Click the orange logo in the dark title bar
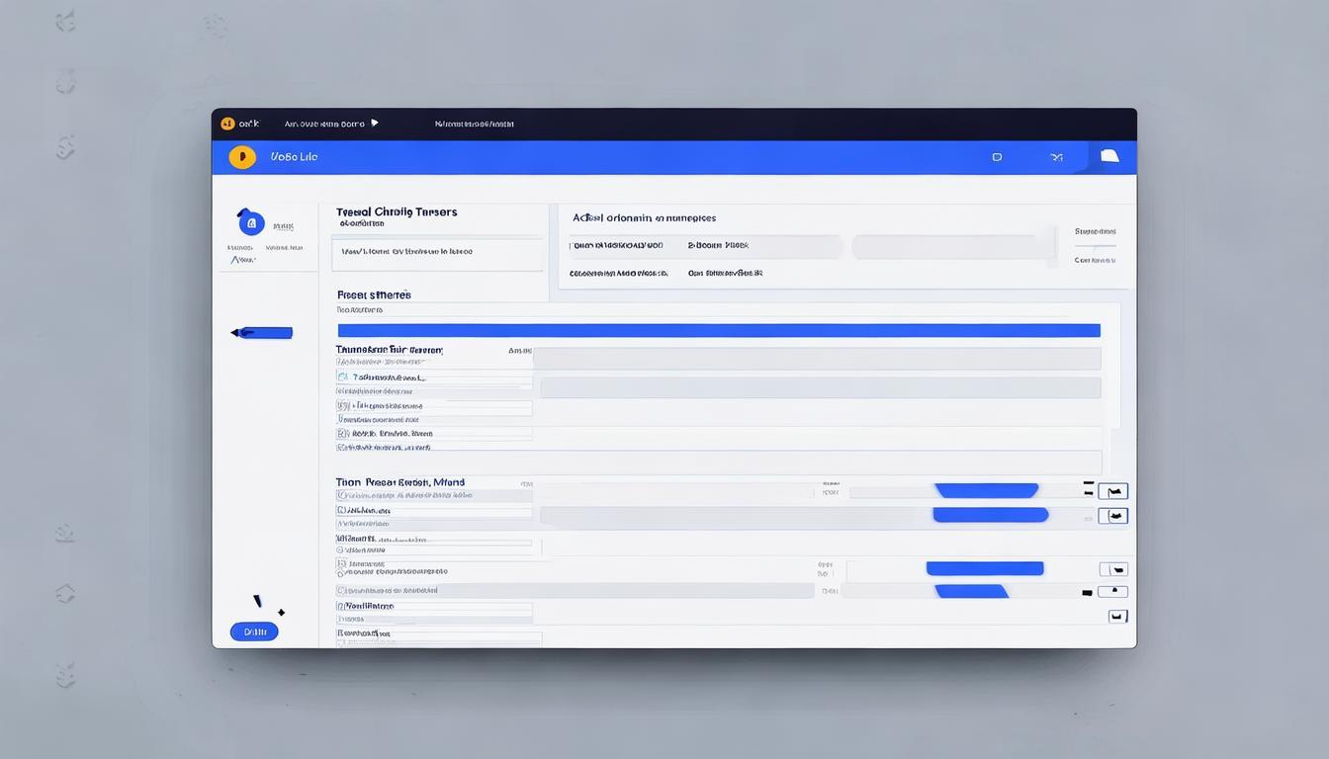Viewport: 1329px width, 759px height. tap(227, 124)
